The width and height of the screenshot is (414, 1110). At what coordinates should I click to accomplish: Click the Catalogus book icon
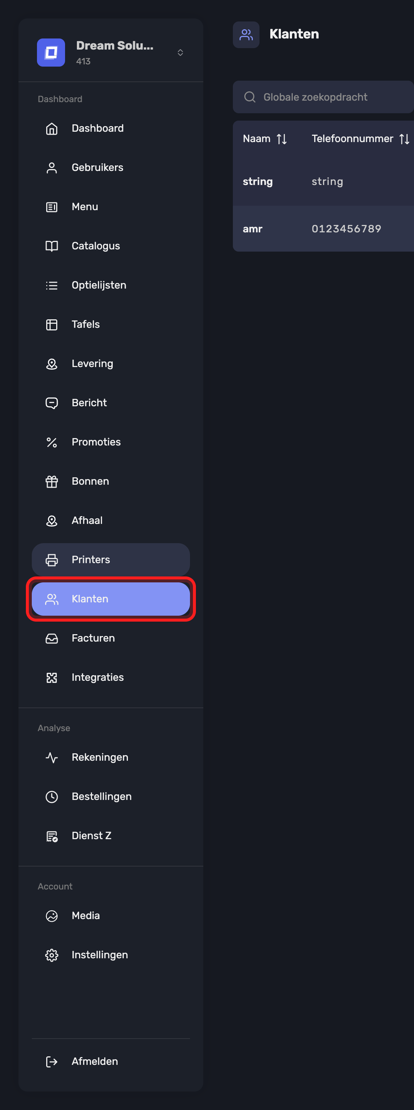pos(52,246)
